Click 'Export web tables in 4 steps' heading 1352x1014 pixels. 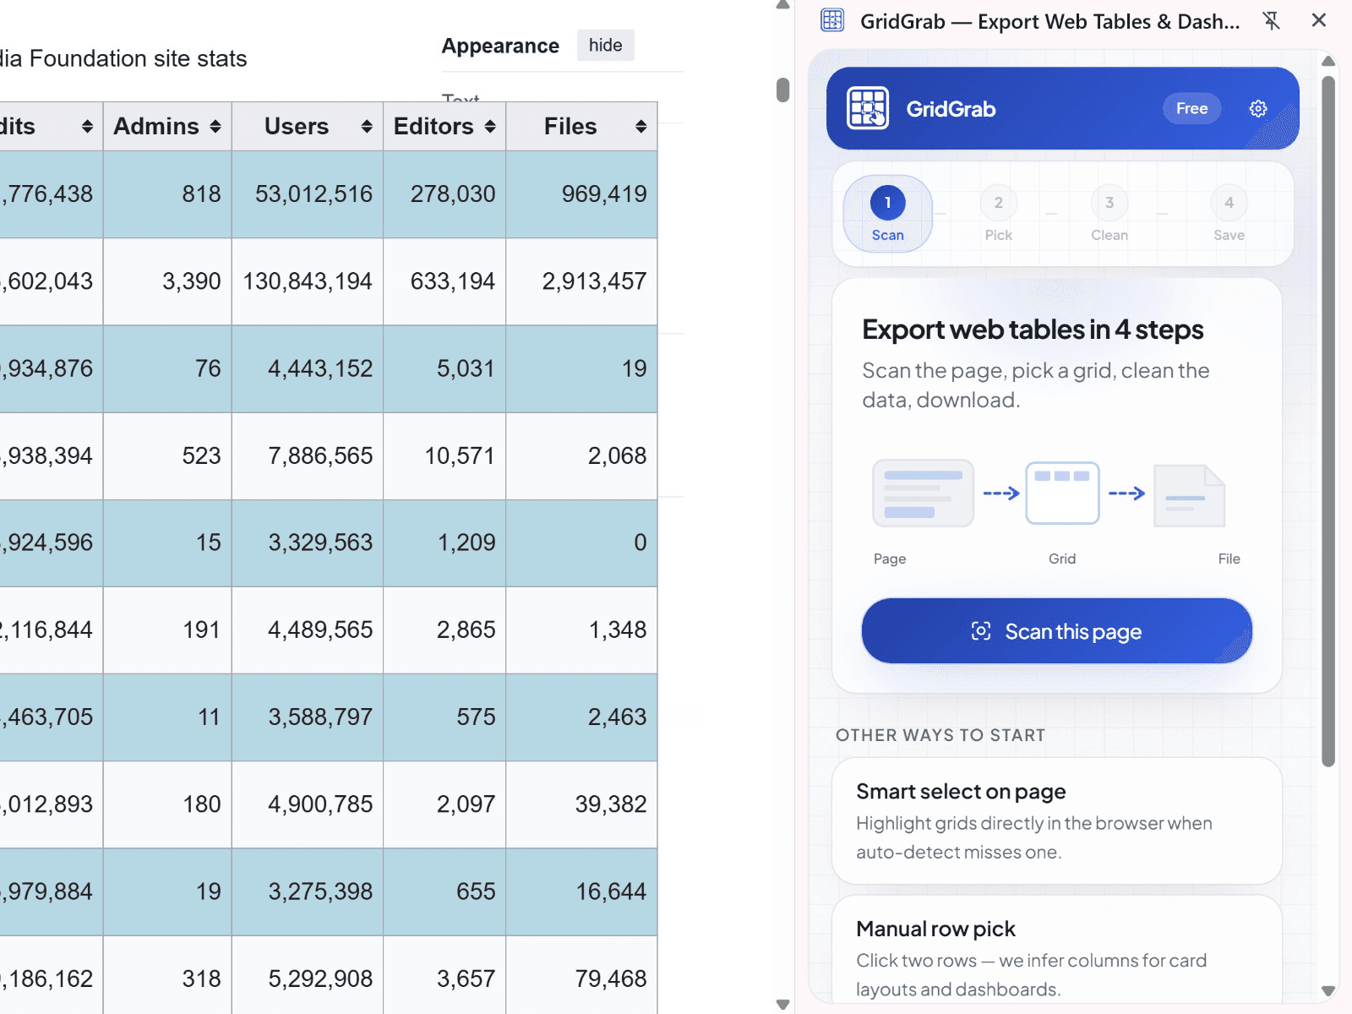1033,330
